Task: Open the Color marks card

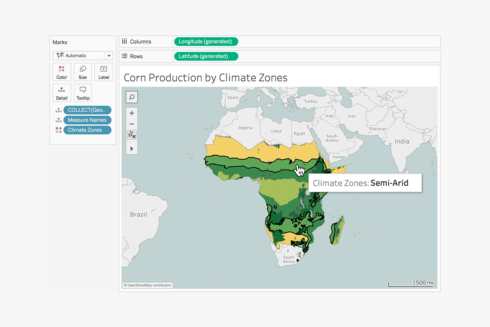Action: [62, 72]
